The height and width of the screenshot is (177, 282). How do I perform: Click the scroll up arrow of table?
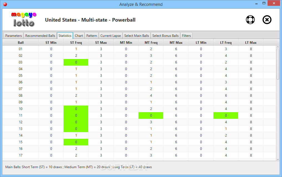tap(278, 47)
